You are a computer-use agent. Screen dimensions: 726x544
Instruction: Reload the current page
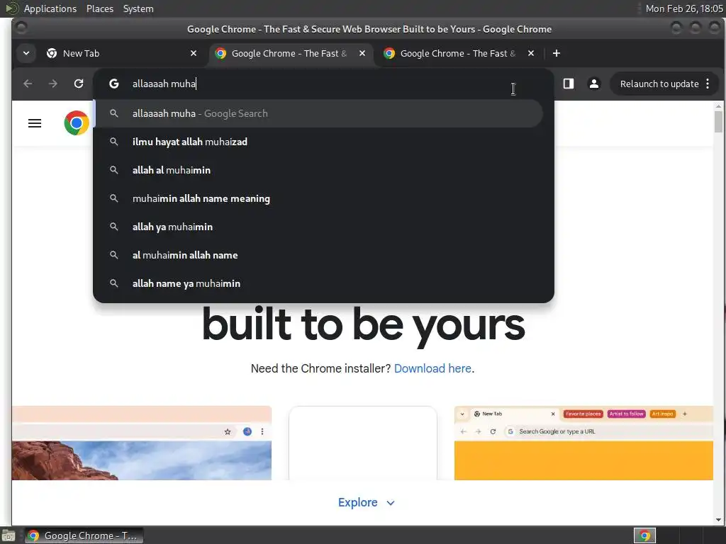[79, 84]
